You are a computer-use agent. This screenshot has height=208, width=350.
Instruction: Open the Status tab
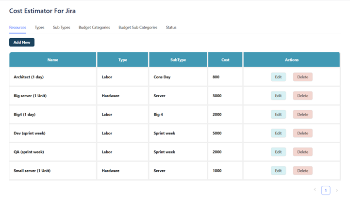tap(171, 28)
